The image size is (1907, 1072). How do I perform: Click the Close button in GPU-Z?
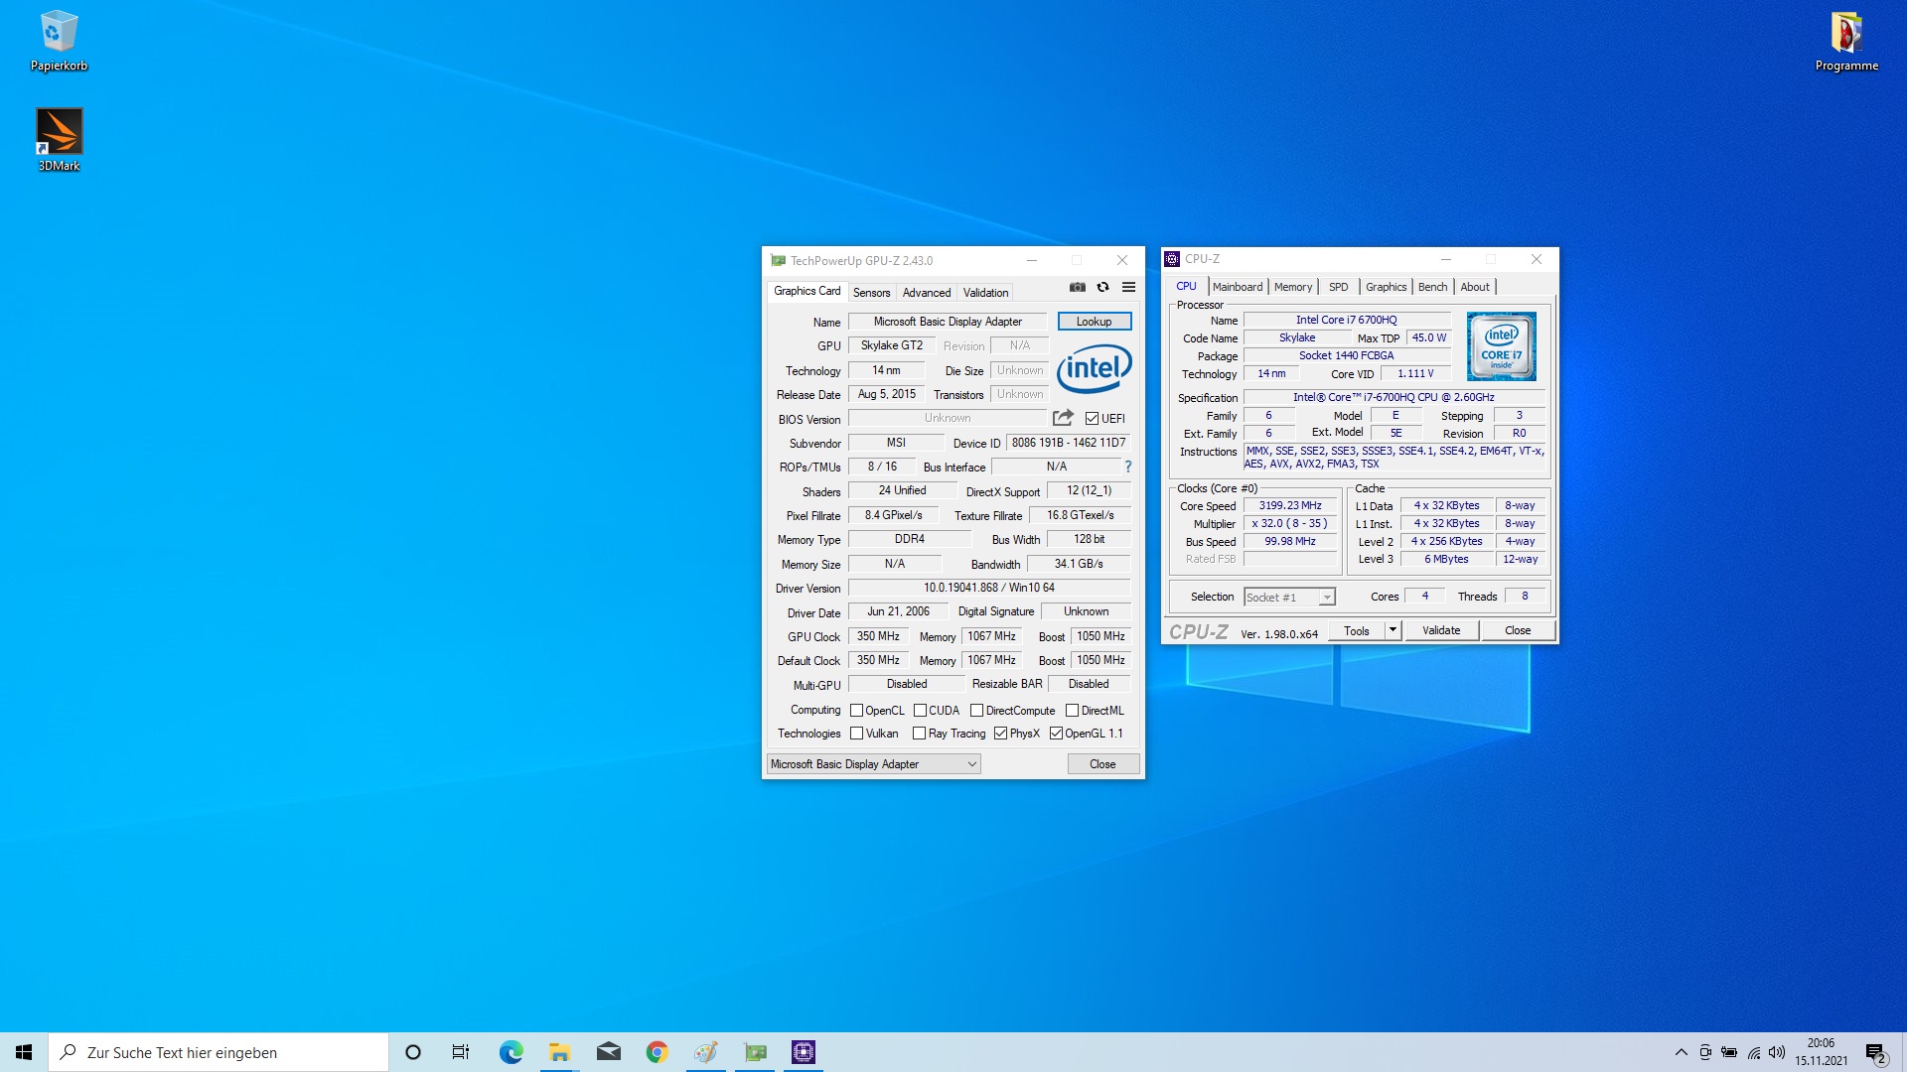point(1102,764)
